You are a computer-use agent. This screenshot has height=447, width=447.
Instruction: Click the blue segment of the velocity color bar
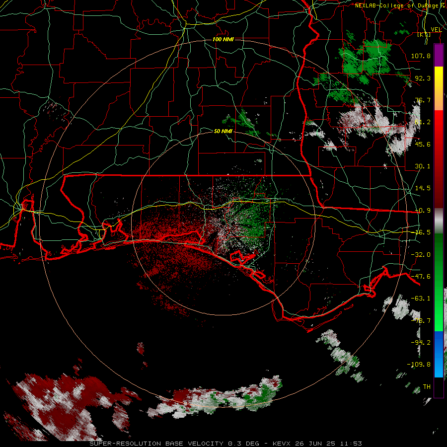point(439,354)
